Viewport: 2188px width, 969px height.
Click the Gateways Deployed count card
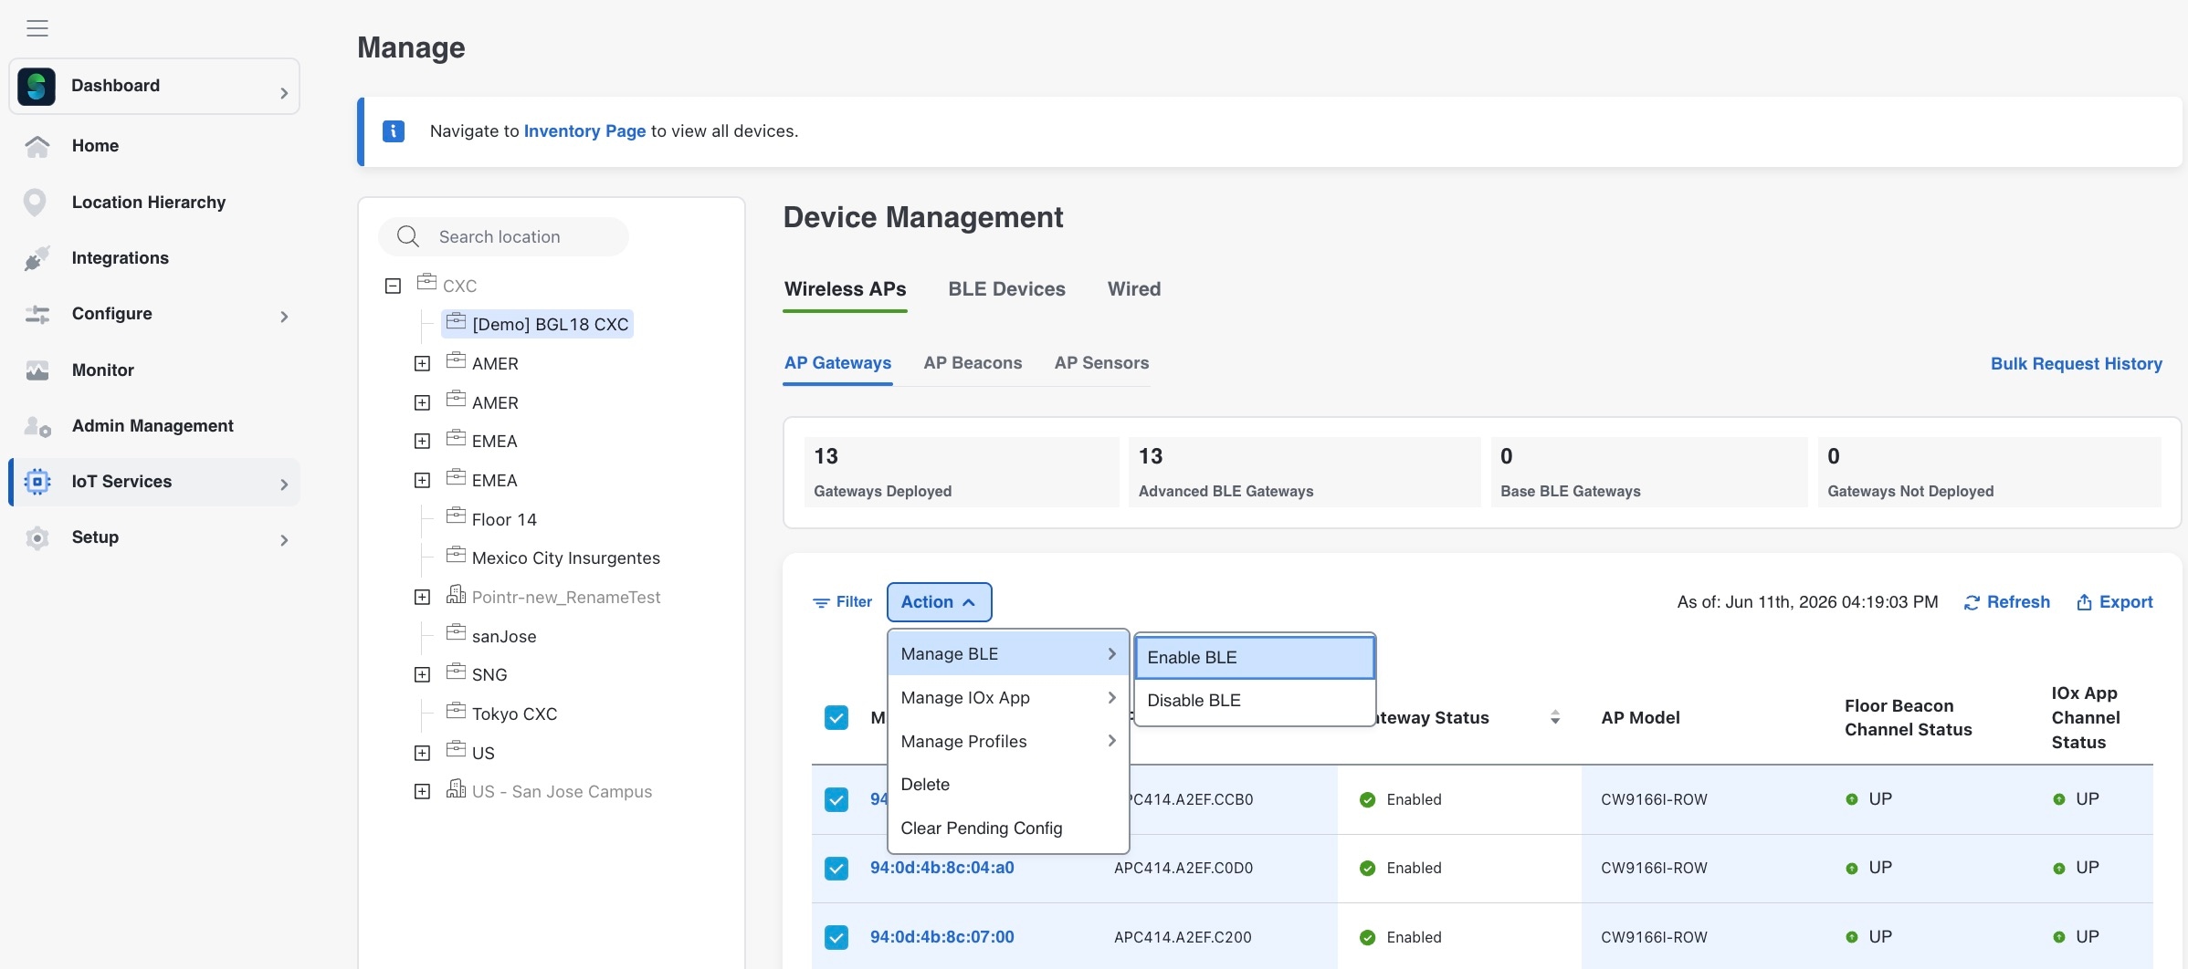point(961,473)
